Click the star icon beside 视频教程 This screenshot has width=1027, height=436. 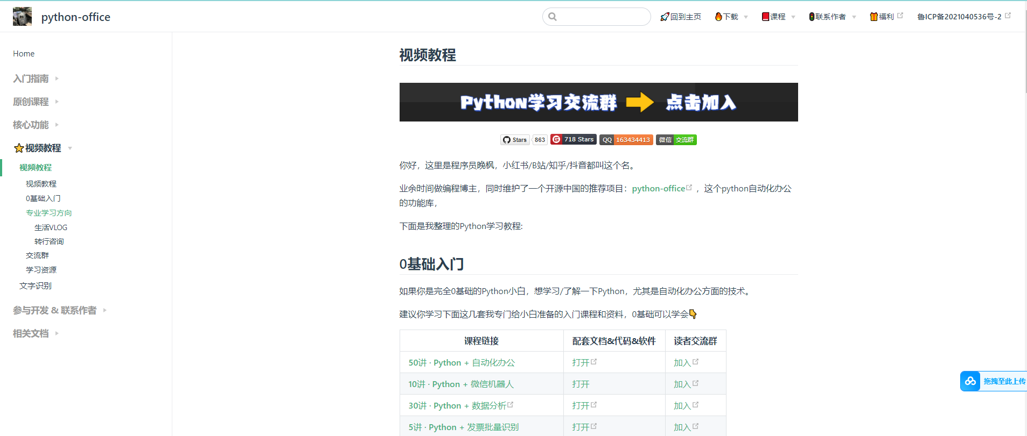click(19, 148)
